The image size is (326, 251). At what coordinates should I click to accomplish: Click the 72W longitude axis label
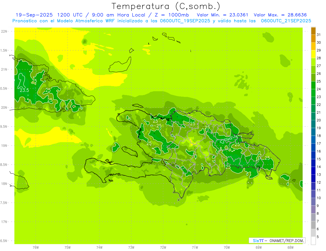click(x=163, y=247)
